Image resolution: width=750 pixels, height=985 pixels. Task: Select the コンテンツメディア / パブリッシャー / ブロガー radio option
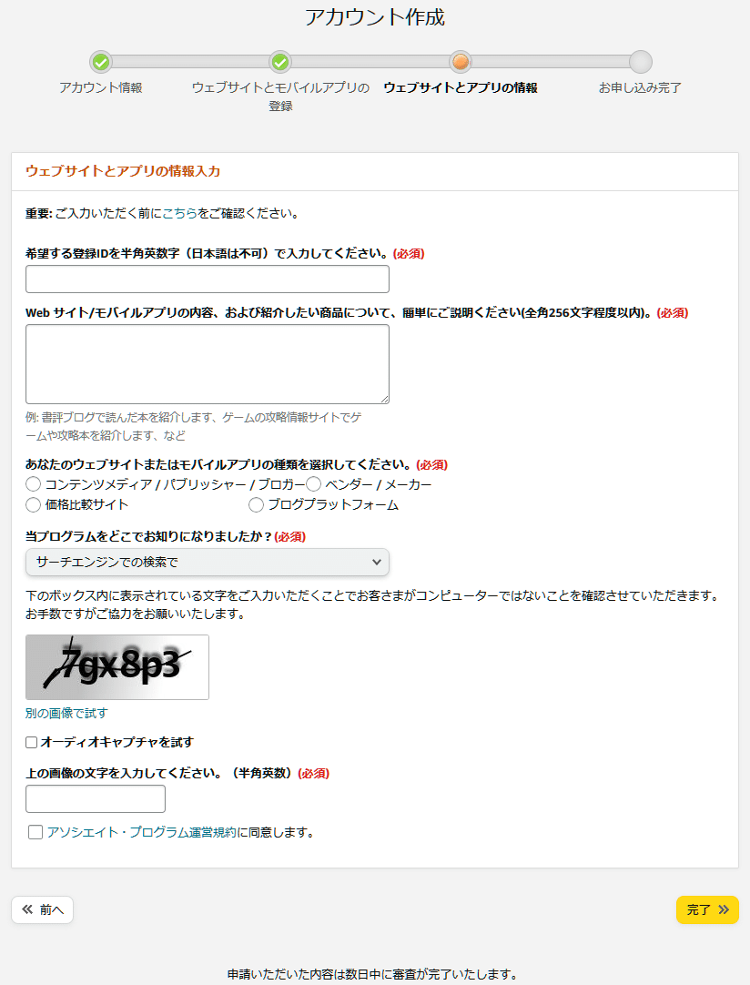[34, 484]
